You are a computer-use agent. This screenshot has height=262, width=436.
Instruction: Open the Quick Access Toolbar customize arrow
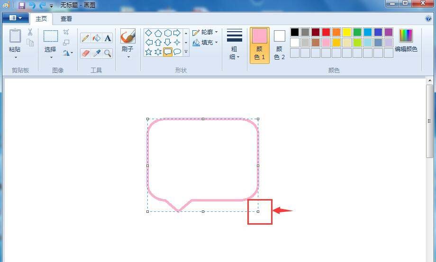tap(52, 6)
